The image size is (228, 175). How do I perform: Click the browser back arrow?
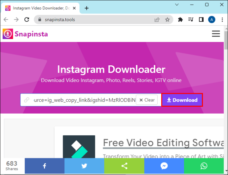click(6, 19)
